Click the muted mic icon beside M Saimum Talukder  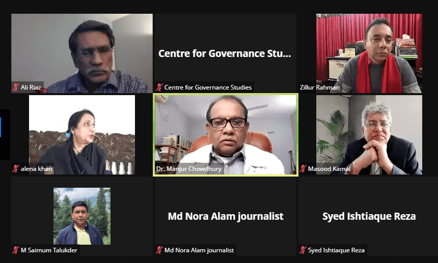point(16,250)
